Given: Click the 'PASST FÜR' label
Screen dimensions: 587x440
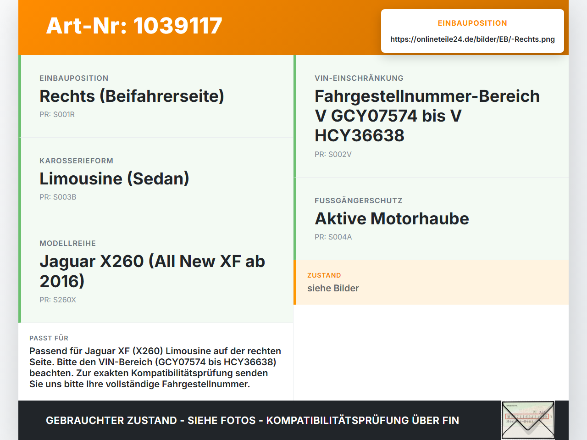Looking at the screenshot, I should [x=49, y=338].
